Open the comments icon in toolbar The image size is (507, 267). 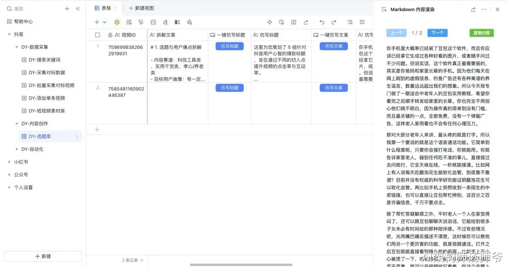coord(362,22)
